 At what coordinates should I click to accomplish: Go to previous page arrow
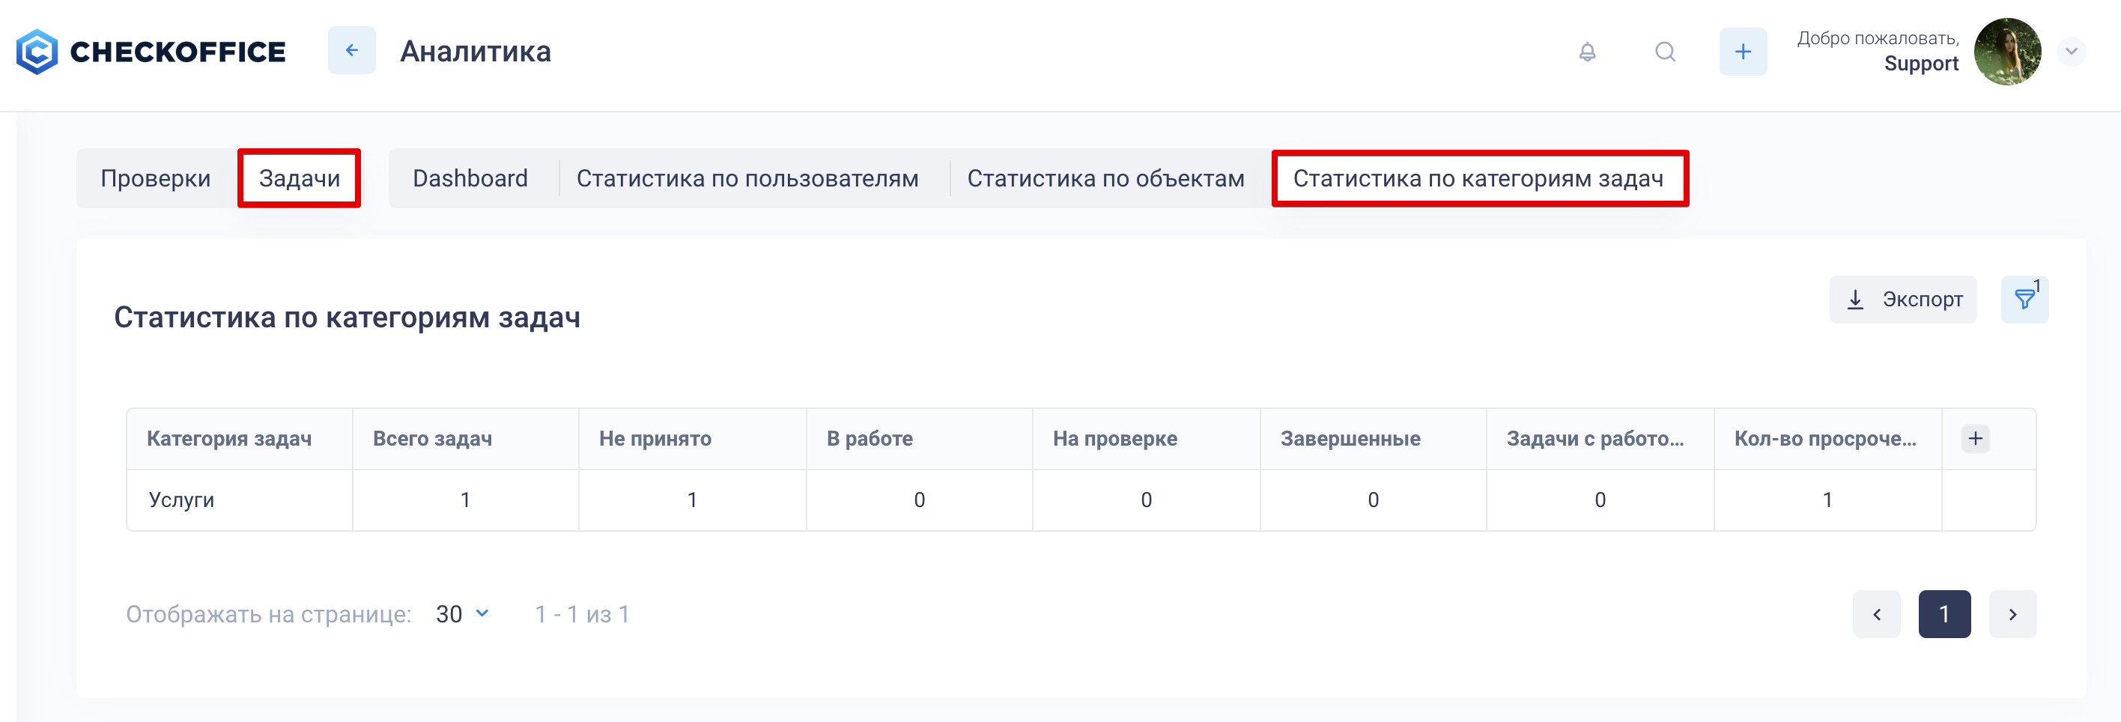(x=1876, y=614)
